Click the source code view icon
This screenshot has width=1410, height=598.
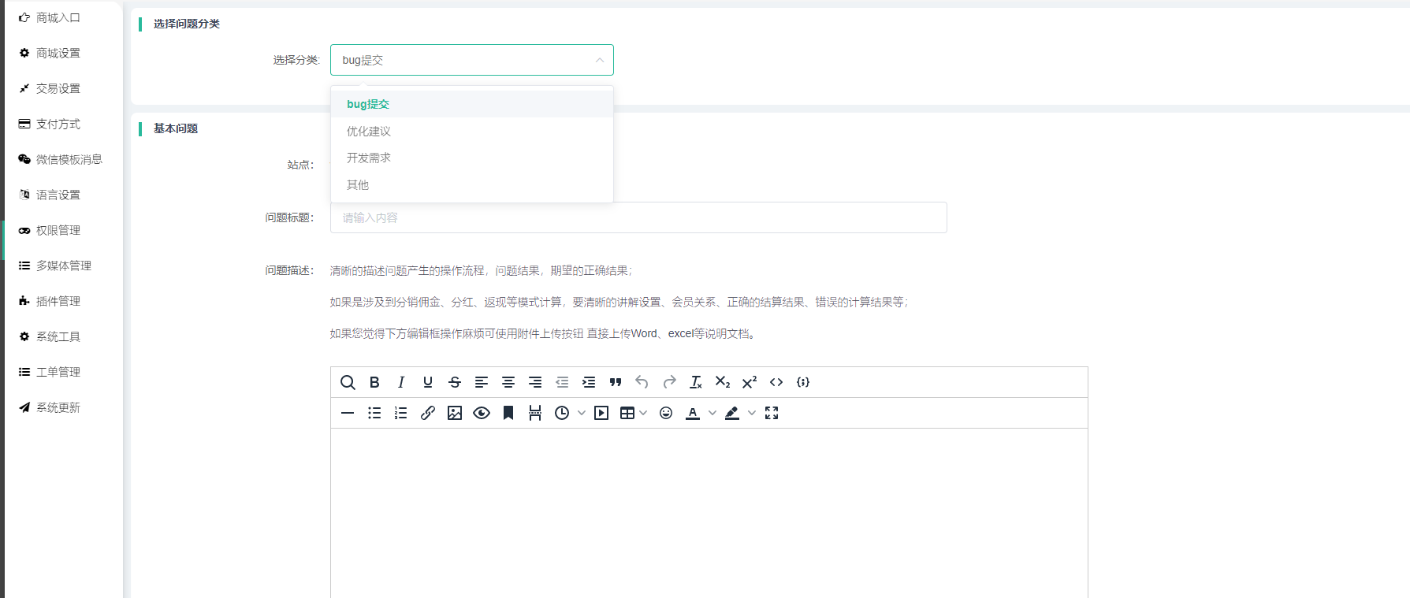click(776, 382)
